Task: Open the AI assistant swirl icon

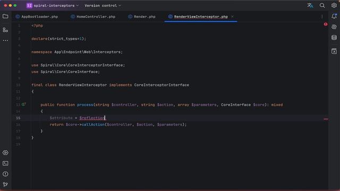Action: (x=334, y=27)
